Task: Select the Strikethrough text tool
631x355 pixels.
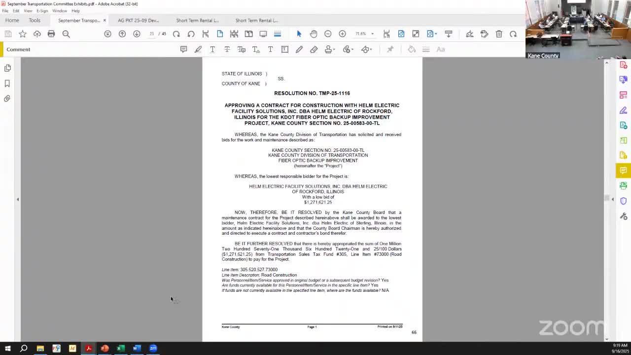Action: [x=227, y=49]
